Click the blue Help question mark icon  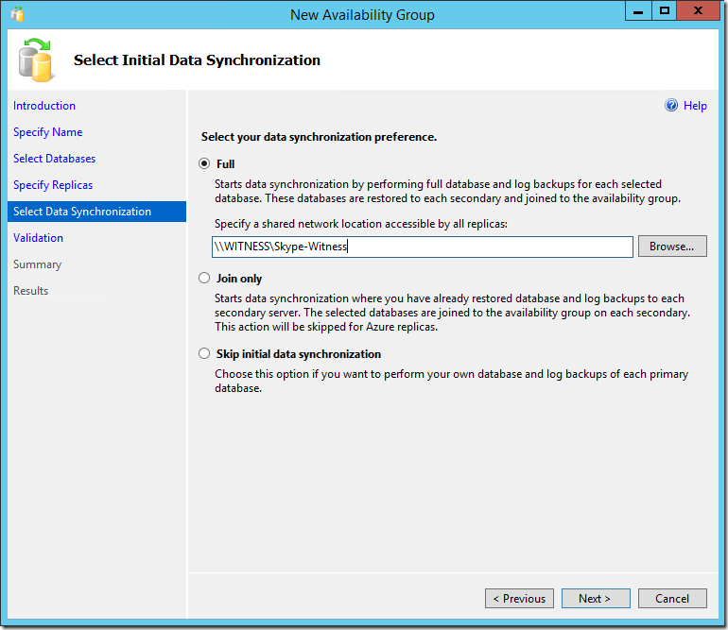click(671, 105)
